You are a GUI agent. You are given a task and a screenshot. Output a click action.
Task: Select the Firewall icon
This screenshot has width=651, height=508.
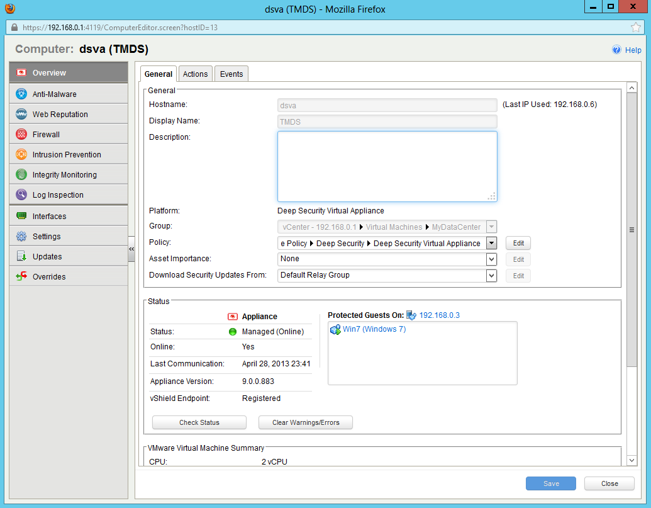point(21,134)
